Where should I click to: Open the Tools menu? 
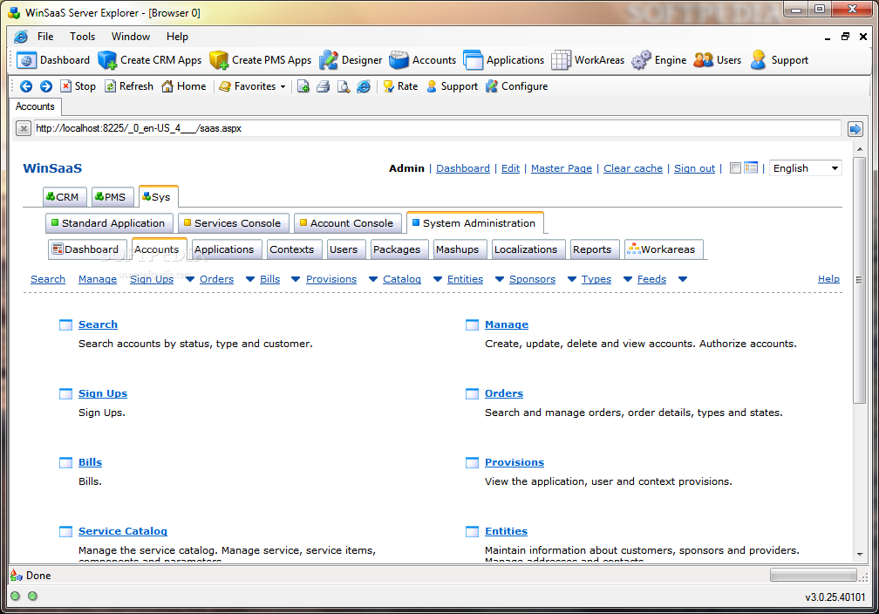(x=82, y=37)
